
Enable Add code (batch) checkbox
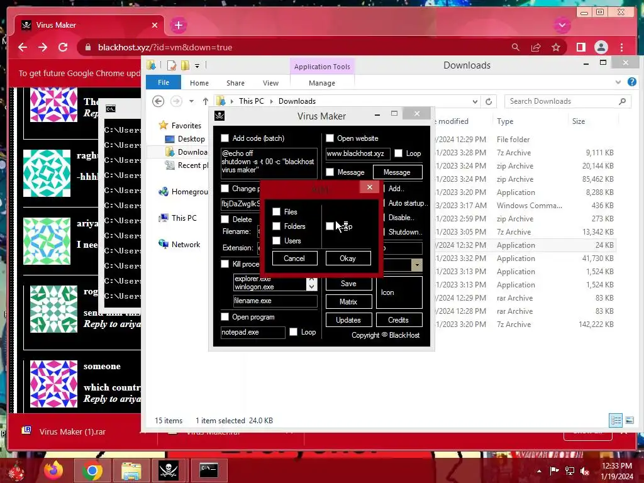click(x=225, y=138)
